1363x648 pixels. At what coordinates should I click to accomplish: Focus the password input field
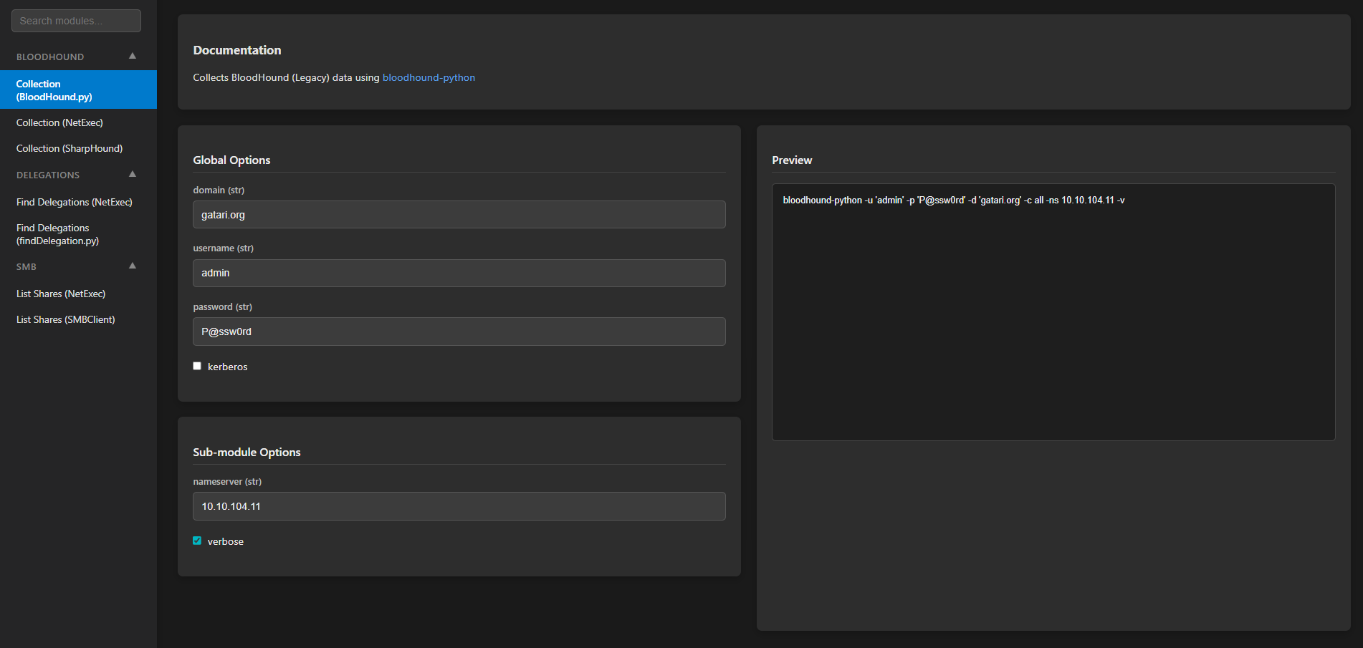pos(459,332)
